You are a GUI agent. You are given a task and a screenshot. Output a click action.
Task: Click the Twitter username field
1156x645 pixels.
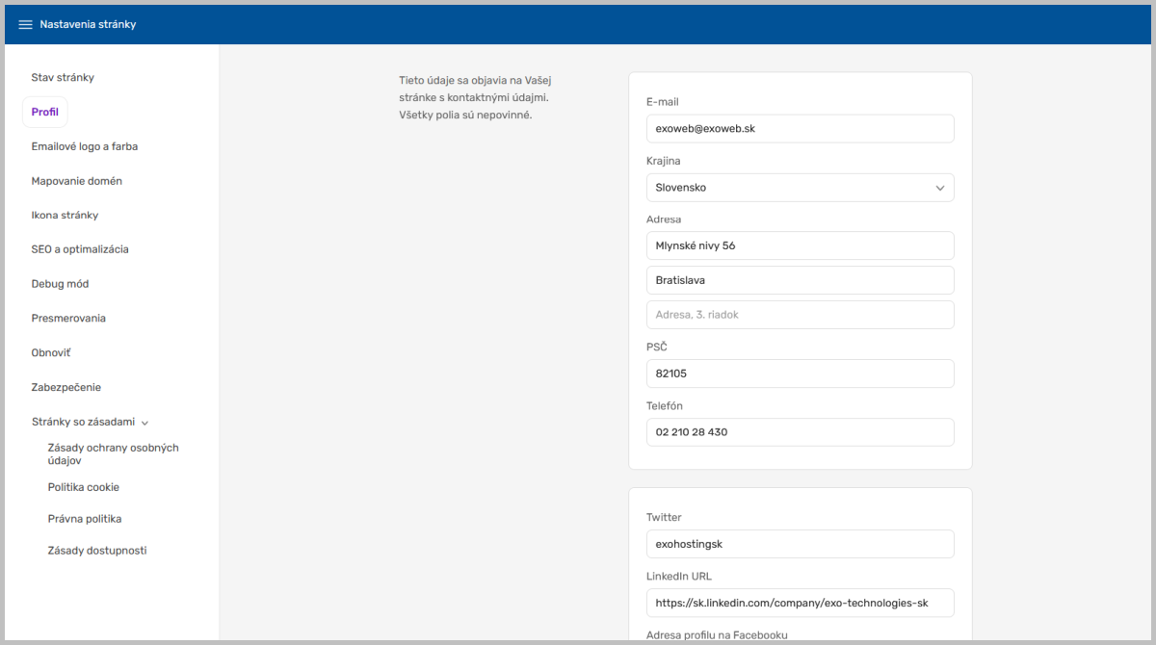pyautogui.click(x=801, y=544)
